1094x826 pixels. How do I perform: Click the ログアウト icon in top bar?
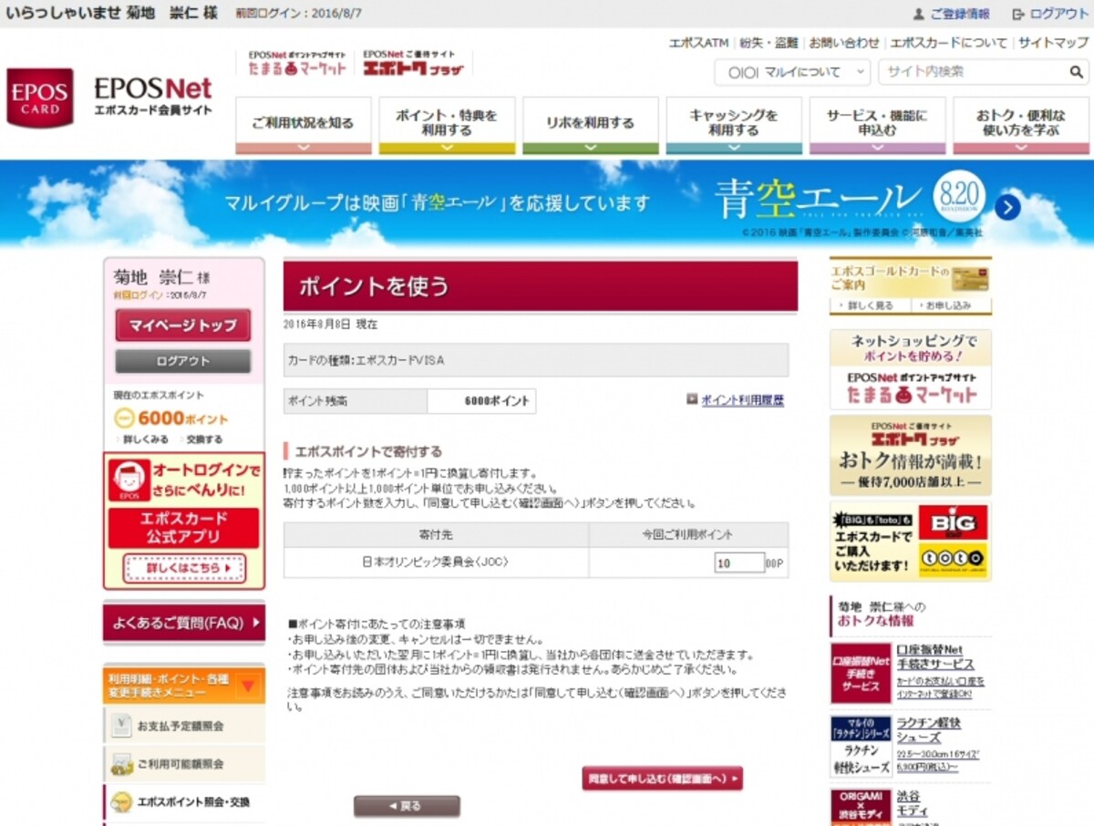tap(1018, 14)
